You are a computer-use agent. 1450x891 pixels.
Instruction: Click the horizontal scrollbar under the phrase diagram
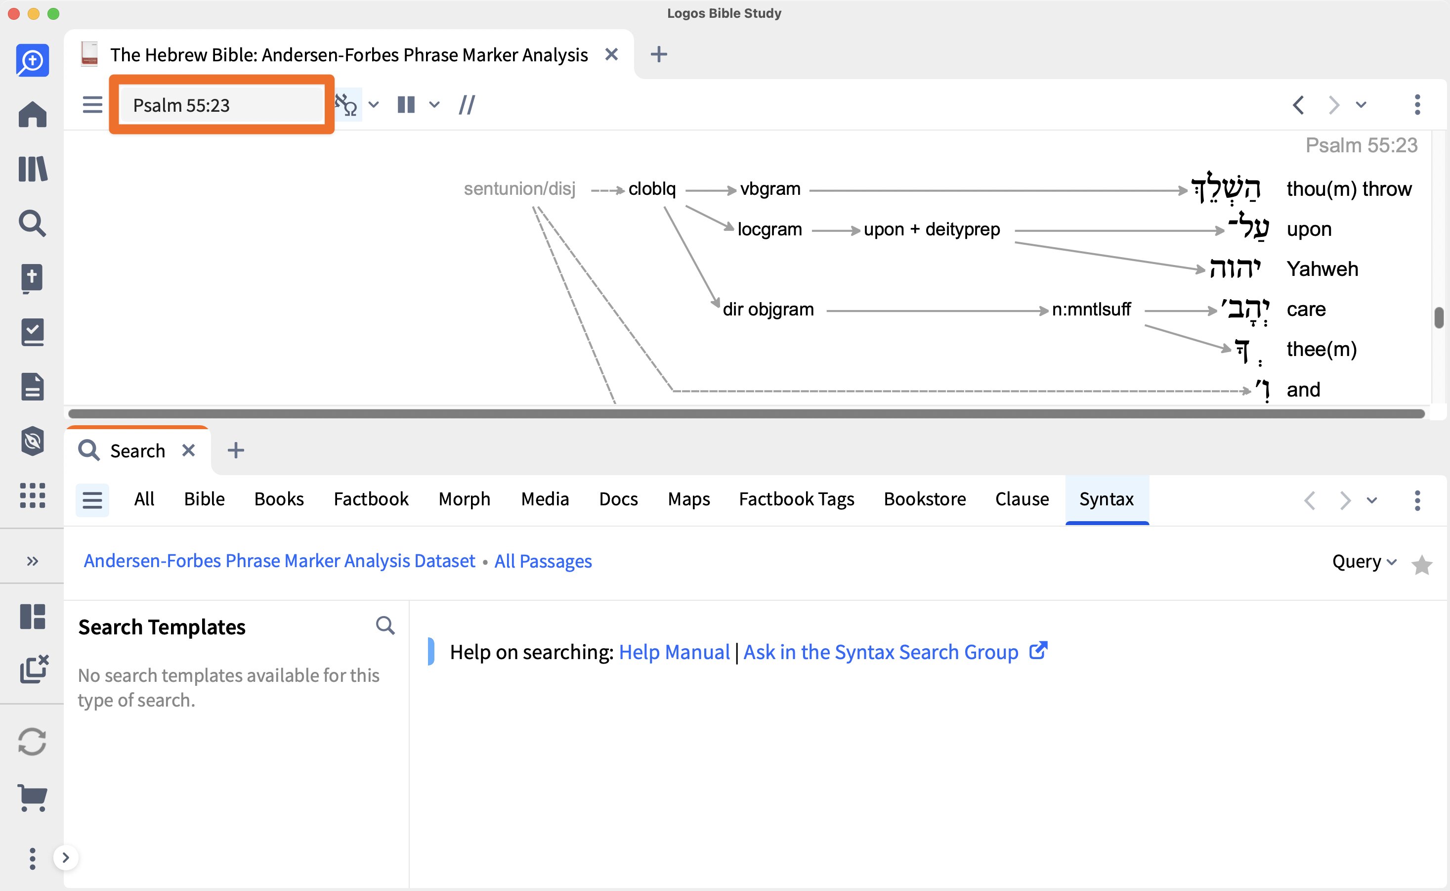(746, 414)
